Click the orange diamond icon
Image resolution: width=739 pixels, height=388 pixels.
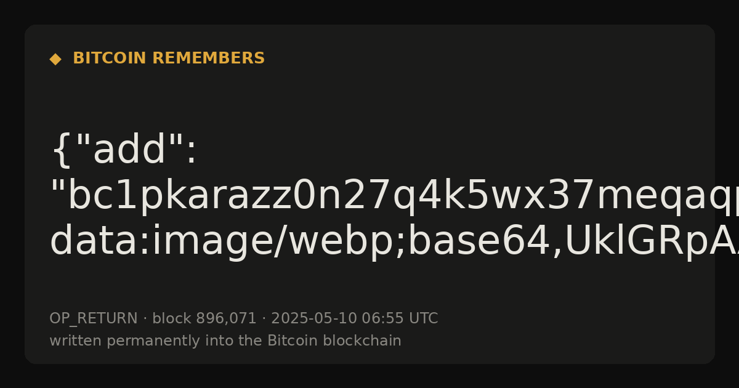pos(55,59)
